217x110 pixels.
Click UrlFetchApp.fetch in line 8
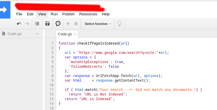(x=113, y=76)
